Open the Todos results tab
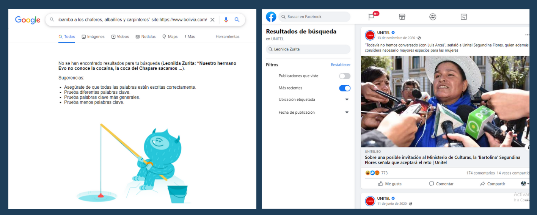Image resolution: width=537 pixels, height=215 pixels. pyautogui.click(x=67, y=37)
